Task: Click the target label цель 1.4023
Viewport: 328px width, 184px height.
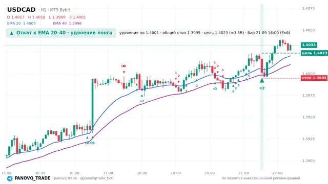Action: (x=314, y=53)
